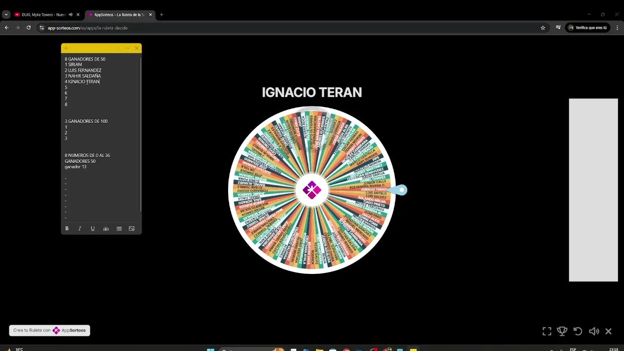Add a new sticky note with plus

(66, 48)
